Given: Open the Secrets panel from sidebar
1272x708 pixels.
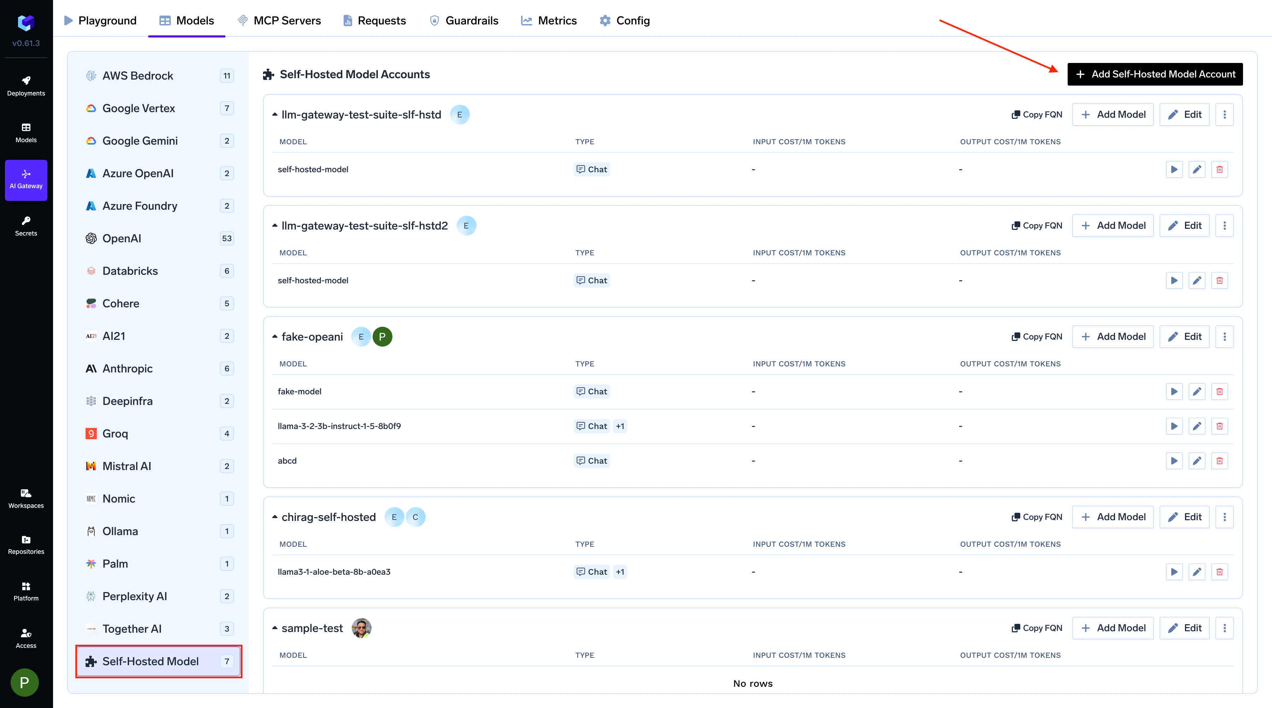Looking at the screenshot, I should click(x=26, y=226).
